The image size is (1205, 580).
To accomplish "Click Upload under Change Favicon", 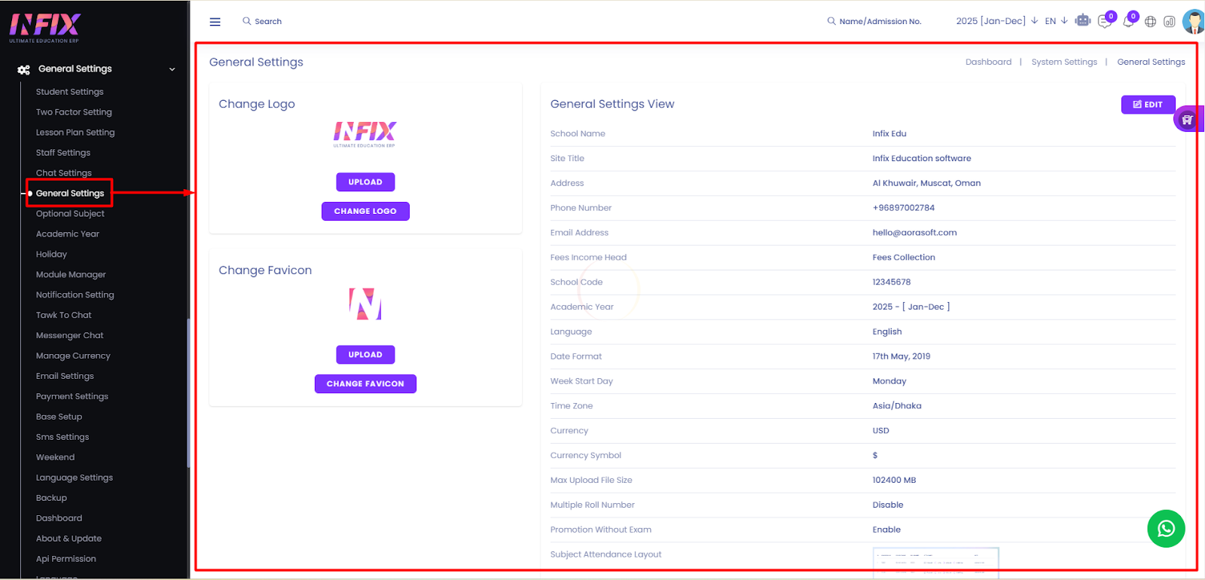I will point(365,355).
